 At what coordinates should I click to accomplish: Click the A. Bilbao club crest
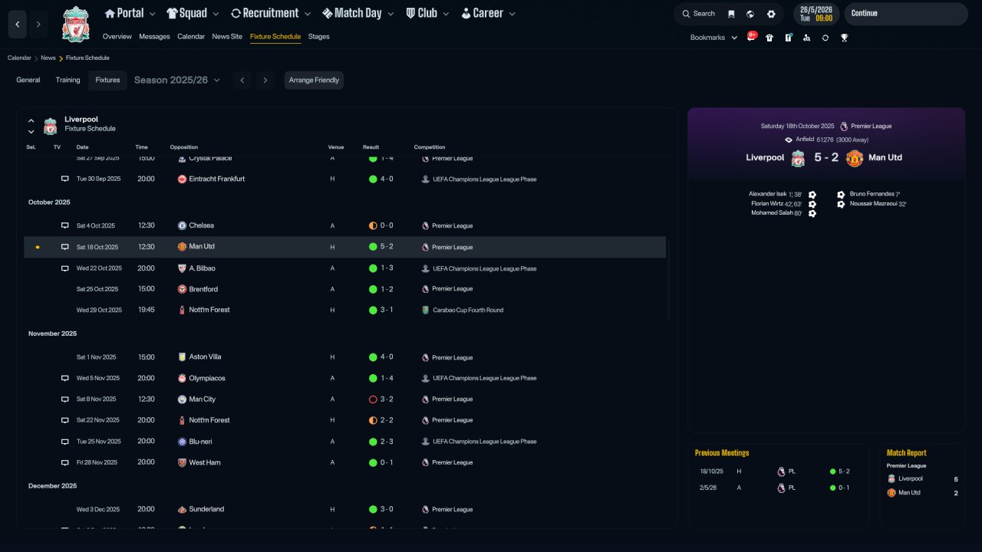[182, 268]
